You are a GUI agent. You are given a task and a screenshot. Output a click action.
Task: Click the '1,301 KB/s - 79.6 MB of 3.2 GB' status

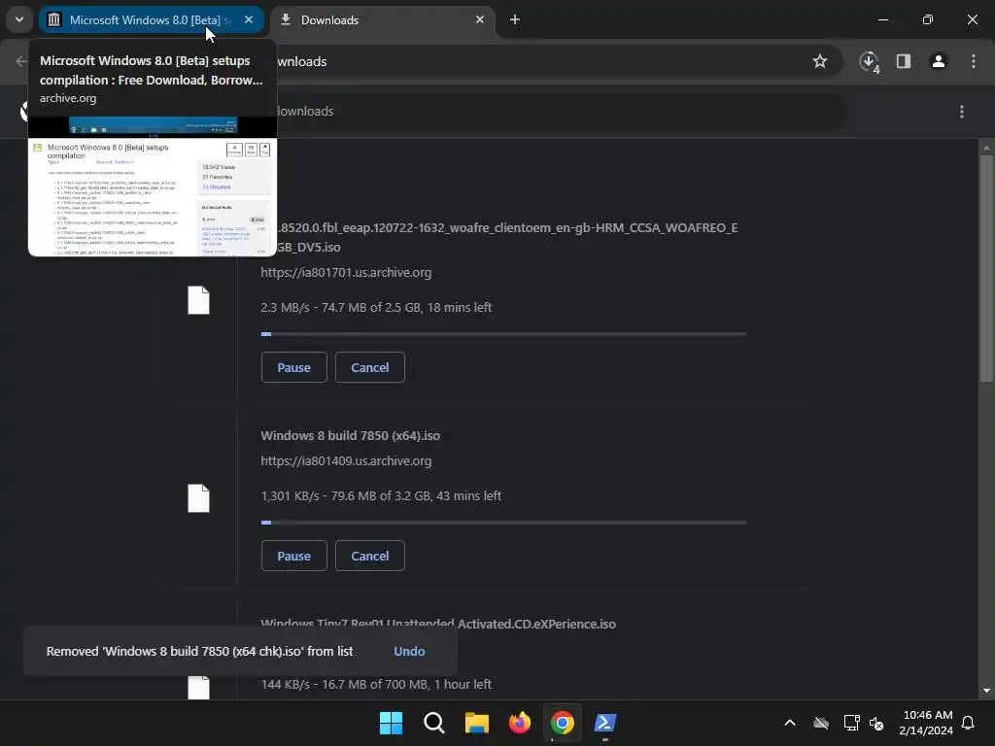pos(381,496)
